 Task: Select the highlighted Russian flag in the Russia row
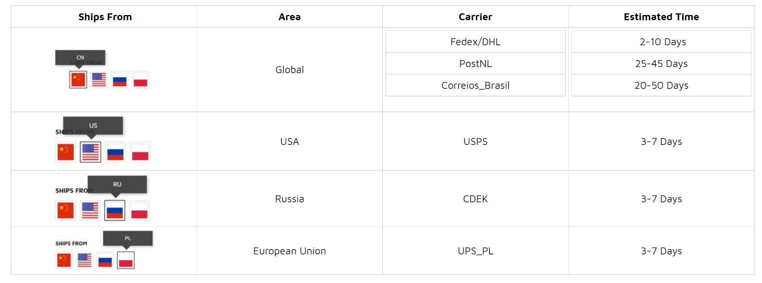tap(115, 210)
